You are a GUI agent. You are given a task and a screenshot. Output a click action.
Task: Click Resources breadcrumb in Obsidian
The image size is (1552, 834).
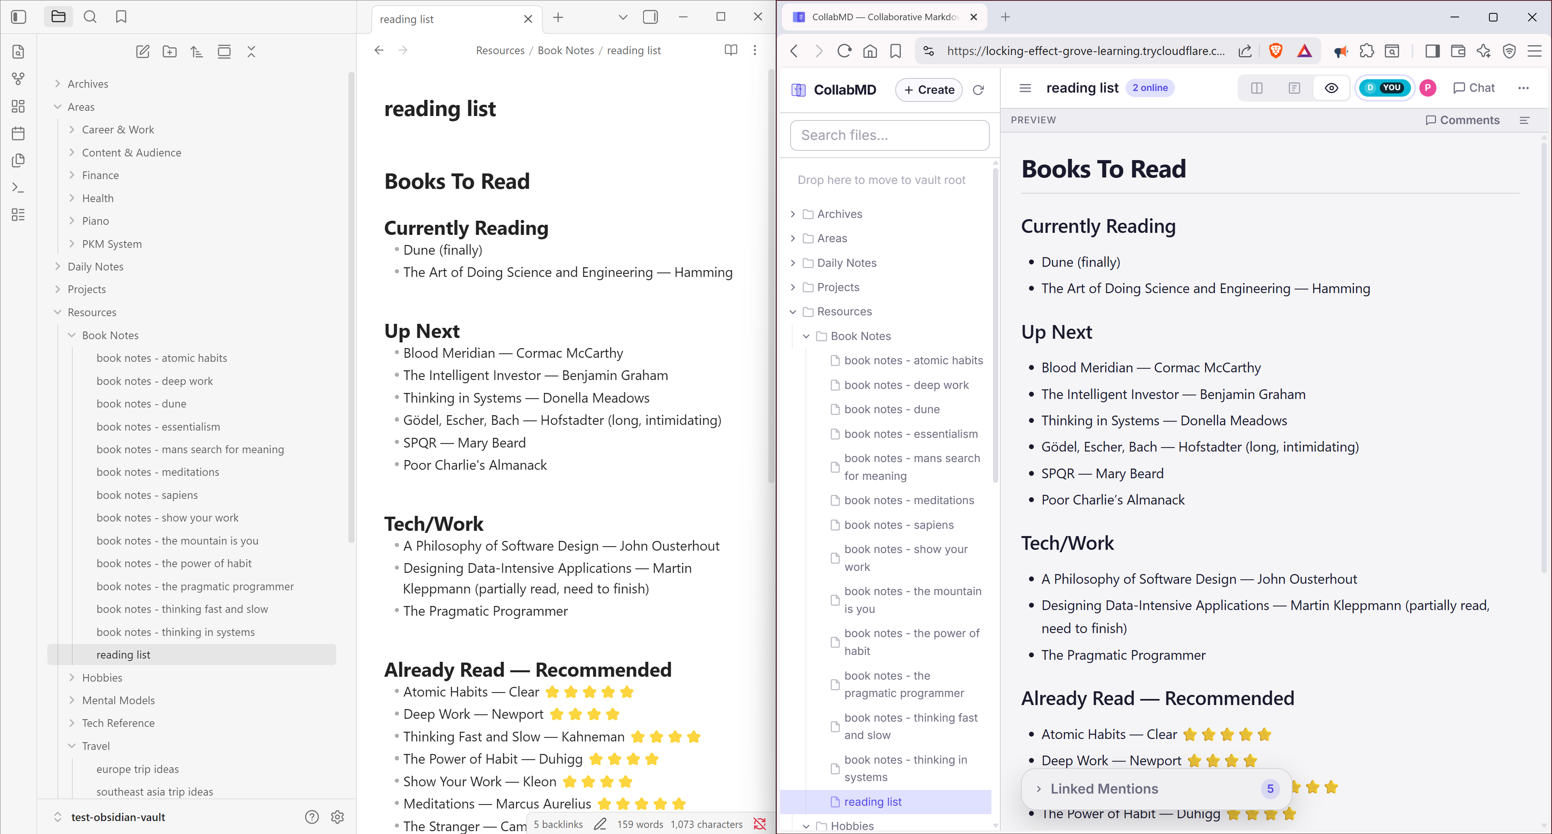tap(500, 51)
